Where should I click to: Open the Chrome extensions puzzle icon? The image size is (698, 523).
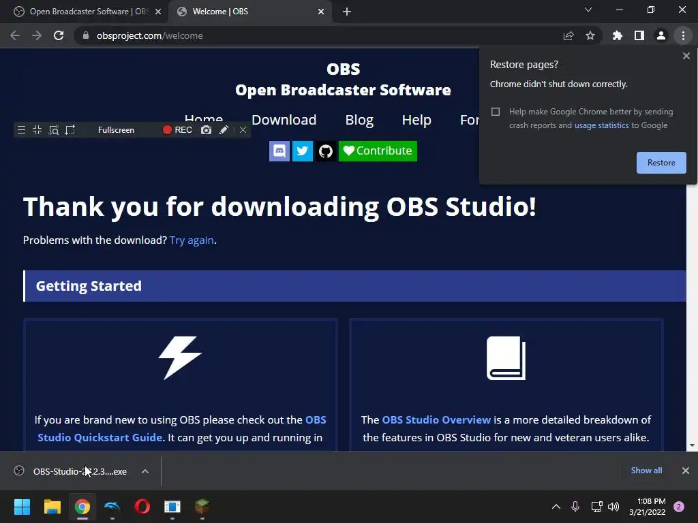pos(618,35)
